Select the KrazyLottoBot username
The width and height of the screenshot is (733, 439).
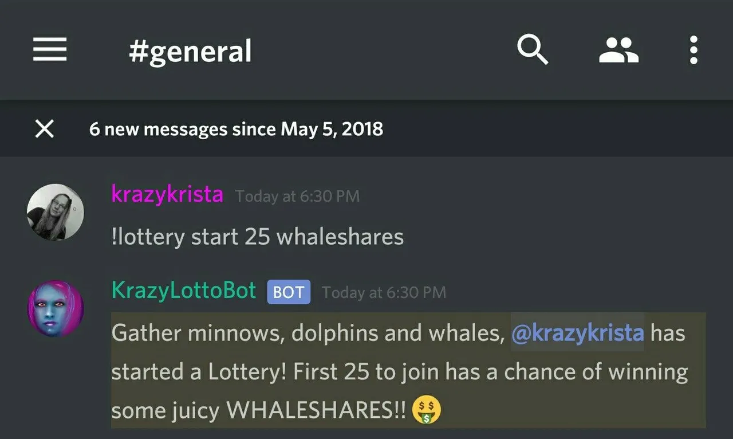[184, 291]
